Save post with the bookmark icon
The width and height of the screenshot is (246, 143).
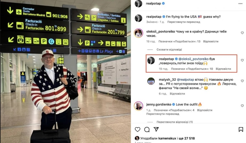pos(241,129)
